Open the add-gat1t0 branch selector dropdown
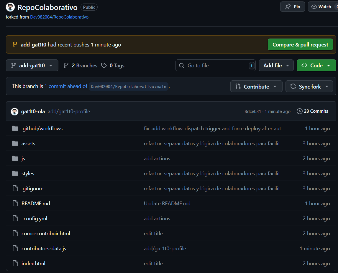The image size is (338, 273). pos(32,65)
